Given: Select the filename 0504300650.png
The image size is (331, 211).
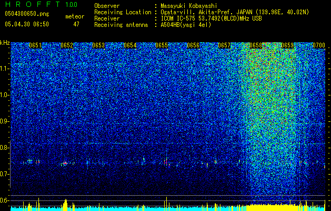Looking at the screenshot, I should (27, 14).
